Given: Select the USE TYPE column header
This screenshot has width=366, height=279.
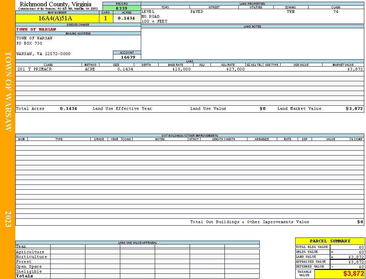Looking at the screenshot, I should (x=272, y=65).
